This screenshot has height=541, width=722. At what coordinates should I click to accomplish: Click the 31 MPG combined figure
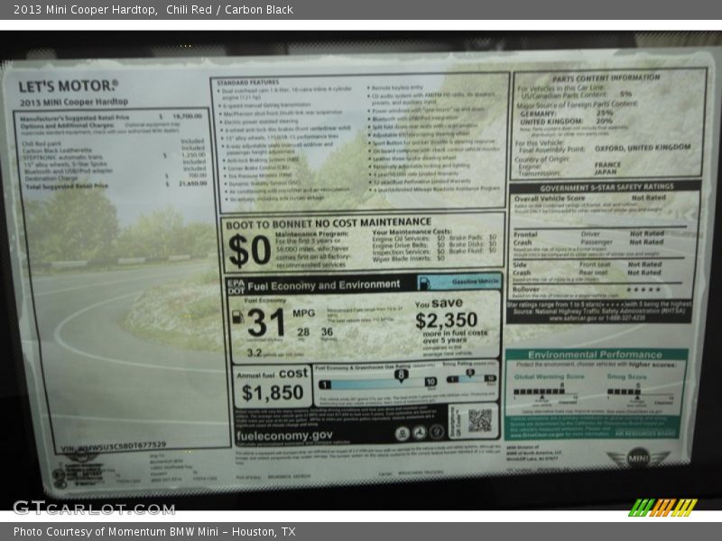click(x=265, y=323)
